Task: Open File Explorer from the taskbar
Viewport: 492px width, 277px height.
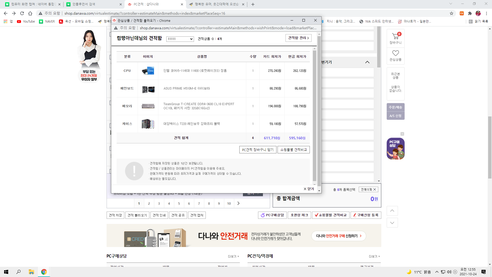Action: pos(31,272)
